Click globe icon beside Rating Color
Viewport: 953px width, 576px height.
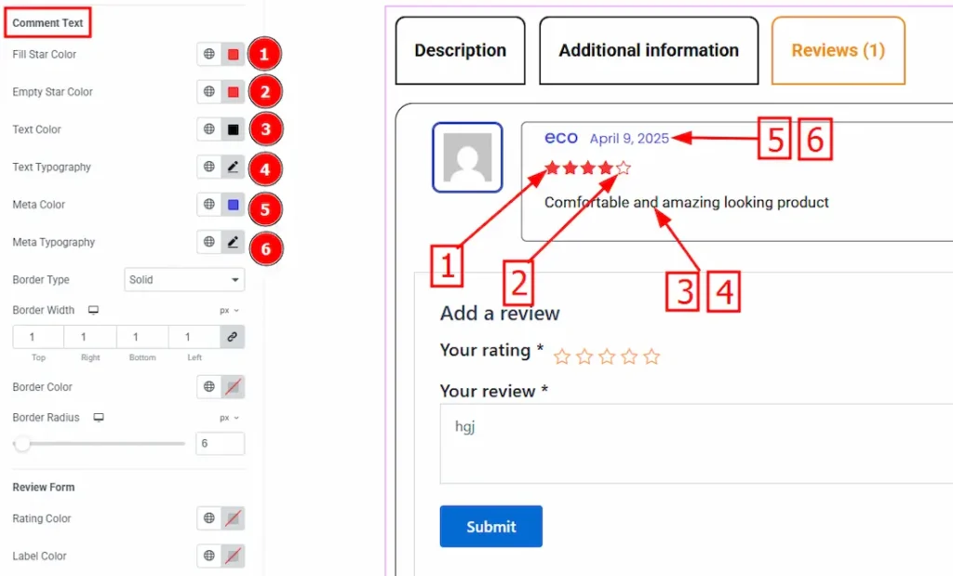[x=209, y=518]
